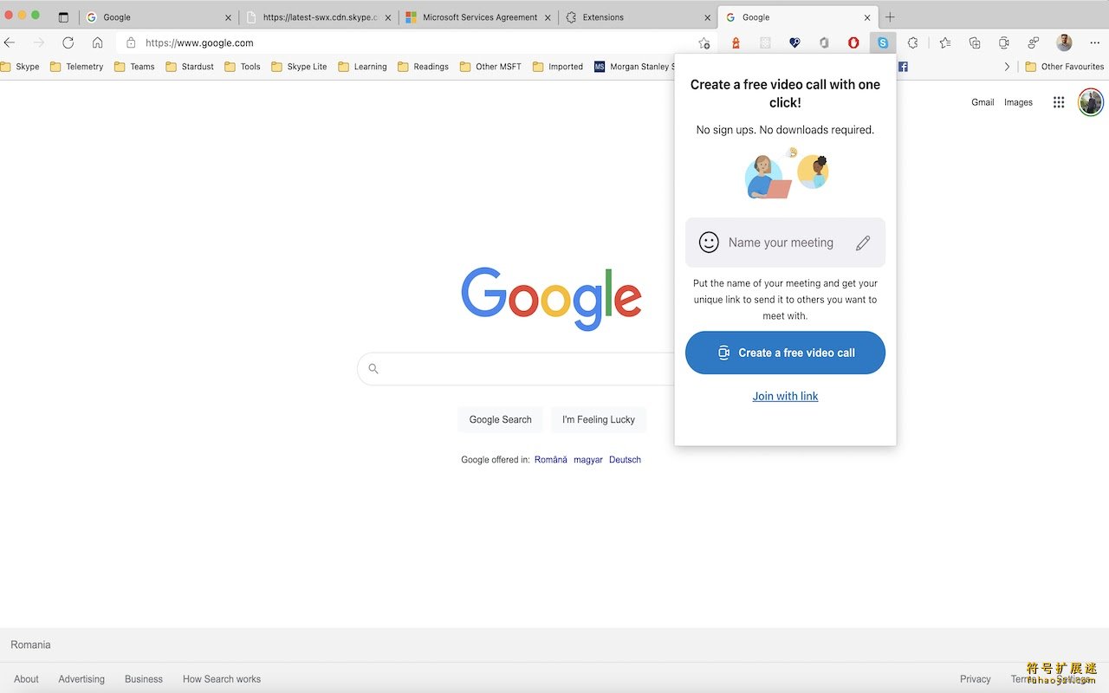1109x693 pixels.
Task: Expand the Learning favourites folder
Action: coord(362,67)
